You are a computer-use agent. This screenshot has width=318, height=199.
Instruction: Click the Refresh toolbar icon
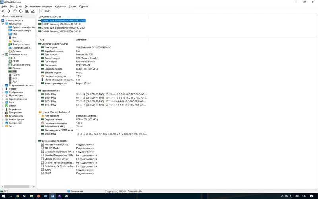(x=21, y=11)
